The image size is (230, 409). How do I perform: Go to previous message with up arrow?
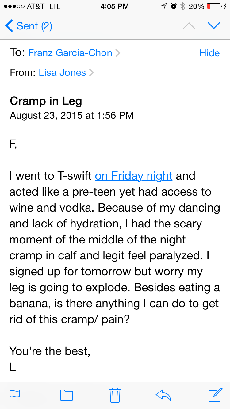pyautogui.click(x=189, y=26)
